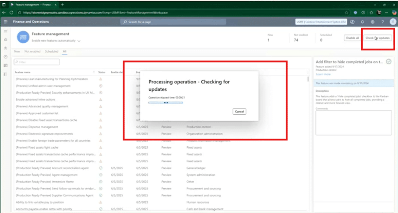Click the feature list Filter box

pyautogui.click(x=37, y=62)
